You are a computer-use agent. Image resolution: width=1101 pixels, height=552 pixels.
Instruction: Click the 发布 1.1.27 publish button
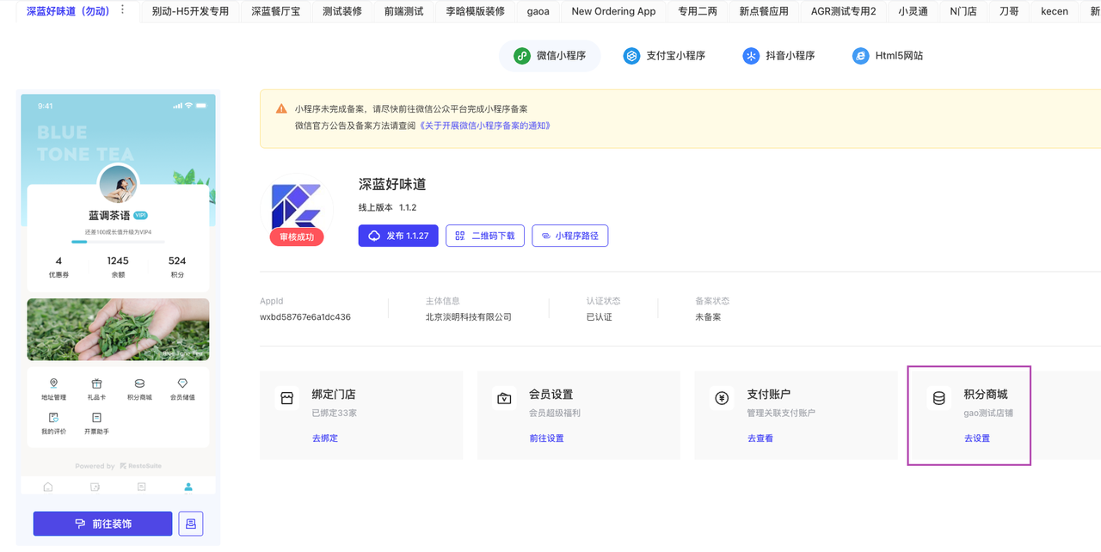tap(398, 236)
